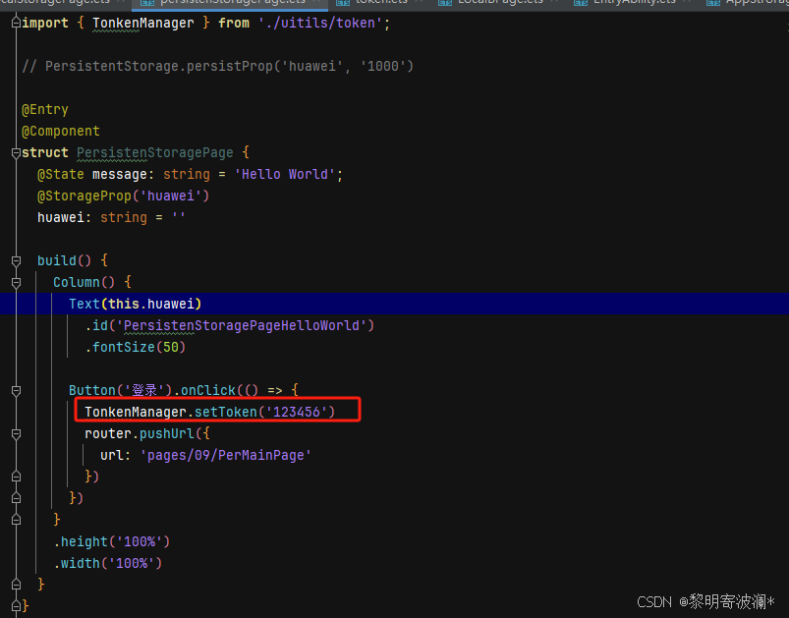The width and height of the screenshot is (789, 618).
Task: Click the @StorageProp('huawei') decorator
Action: coord(123,197)
